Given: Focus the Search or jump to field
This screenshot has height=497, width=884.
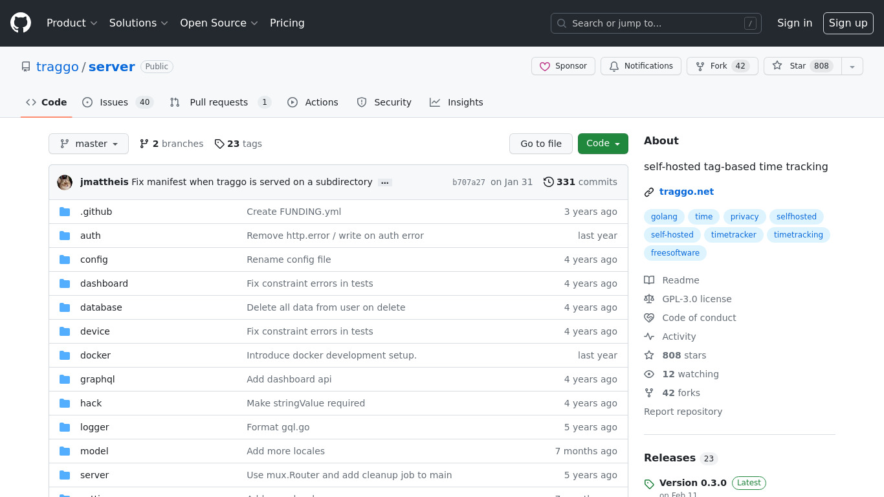Looking at the screenshot, I should [x=656, y=23].
